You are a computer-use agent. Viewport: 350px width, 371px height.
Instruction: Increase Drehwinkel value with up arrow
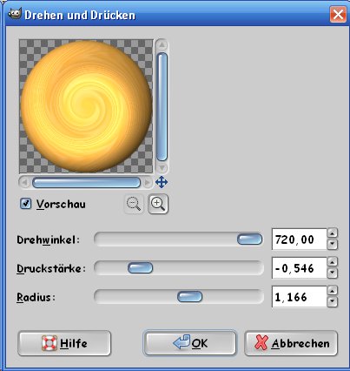(x=333, y=233)
